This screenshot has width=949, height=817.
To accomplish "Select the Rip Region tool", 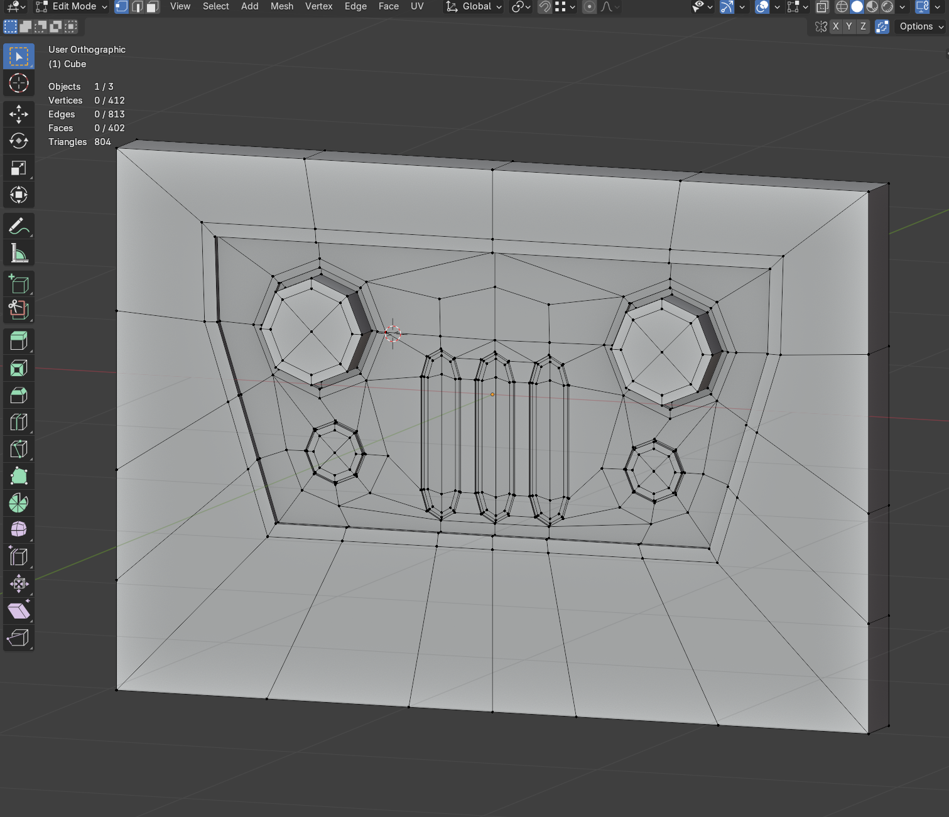I will (19, 637).
